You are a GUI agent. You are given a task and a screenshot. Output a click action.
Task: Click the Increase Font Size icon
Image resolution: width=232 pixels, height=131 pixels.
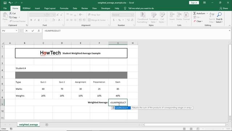coord(58,15)
